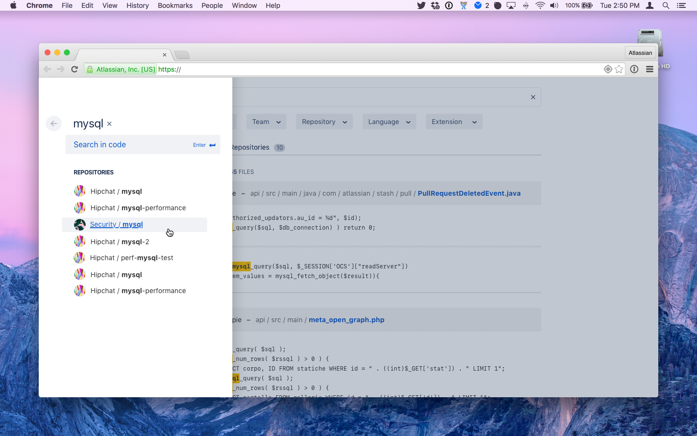Screen dimensions: 697x436
Task: Expand the Language filter dropdown
Action: pyautogui.click(x=389, y=122)
